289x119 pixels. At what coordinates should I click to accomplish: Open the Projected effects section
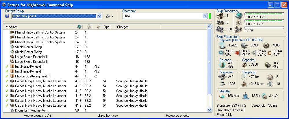pyautogui.click(x=177, y=116)
